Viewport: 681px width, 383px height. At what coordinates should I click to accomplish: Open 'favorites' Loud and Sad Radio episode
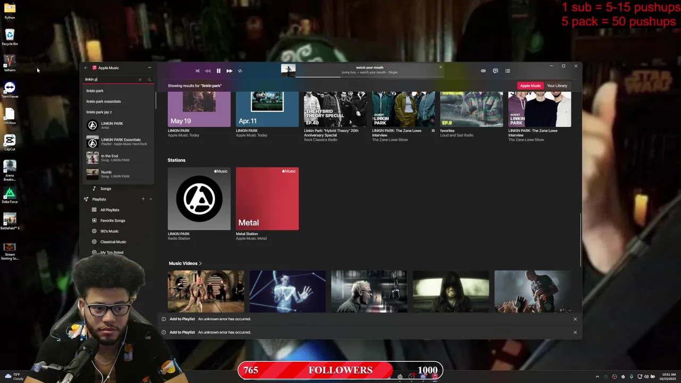[471, 109]
